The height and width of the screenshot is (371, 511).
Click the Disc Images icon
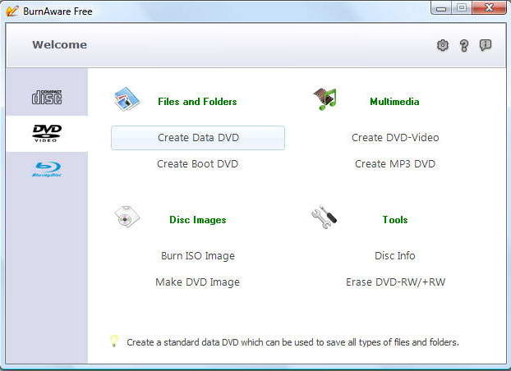tap(127, 217)
